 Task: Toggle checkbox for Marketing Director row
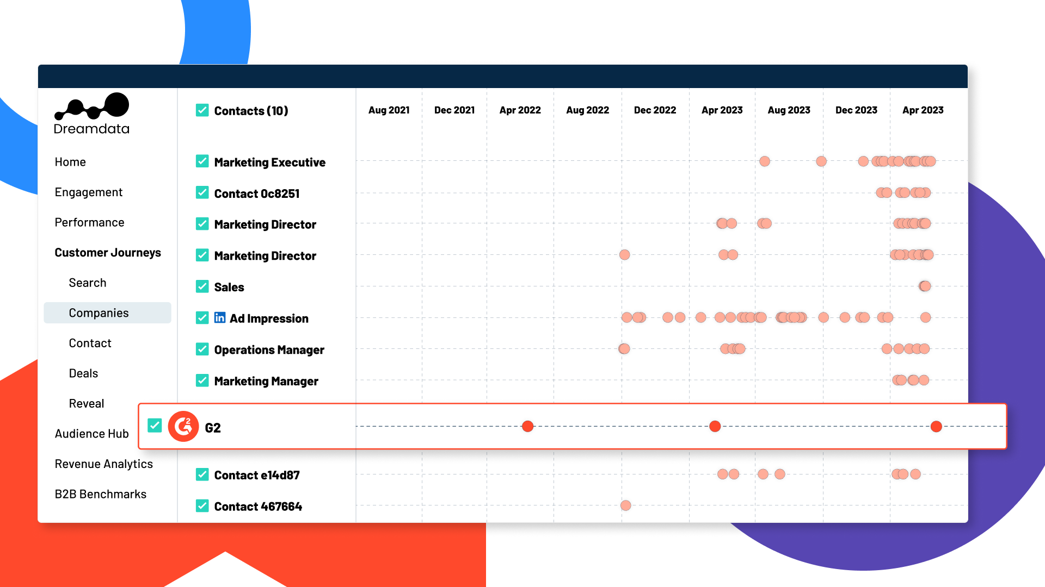pyautogui.click(x=202, y=223)
